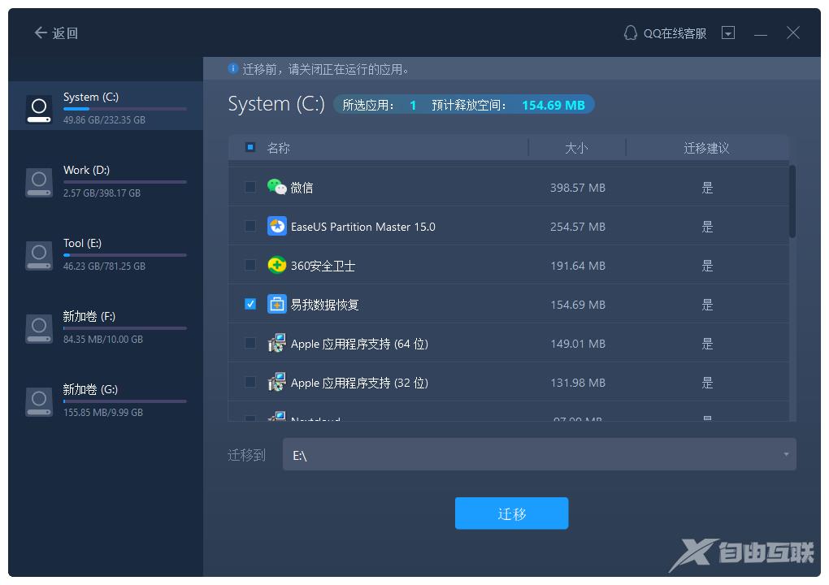This screenshot has width=829, height=585.
Task: Click the 迁移 button
Action: click(511, 513)
